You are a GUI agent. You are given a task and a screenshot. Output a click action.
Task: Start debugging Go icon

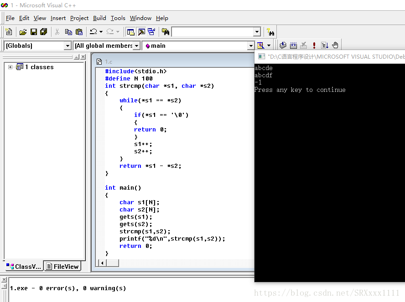[x=325, y=45]
